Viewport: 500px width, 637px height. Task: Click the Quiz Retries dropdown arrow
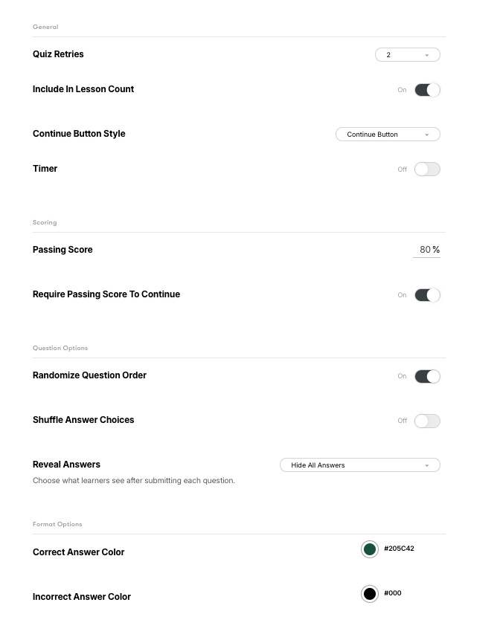point(427,55)
